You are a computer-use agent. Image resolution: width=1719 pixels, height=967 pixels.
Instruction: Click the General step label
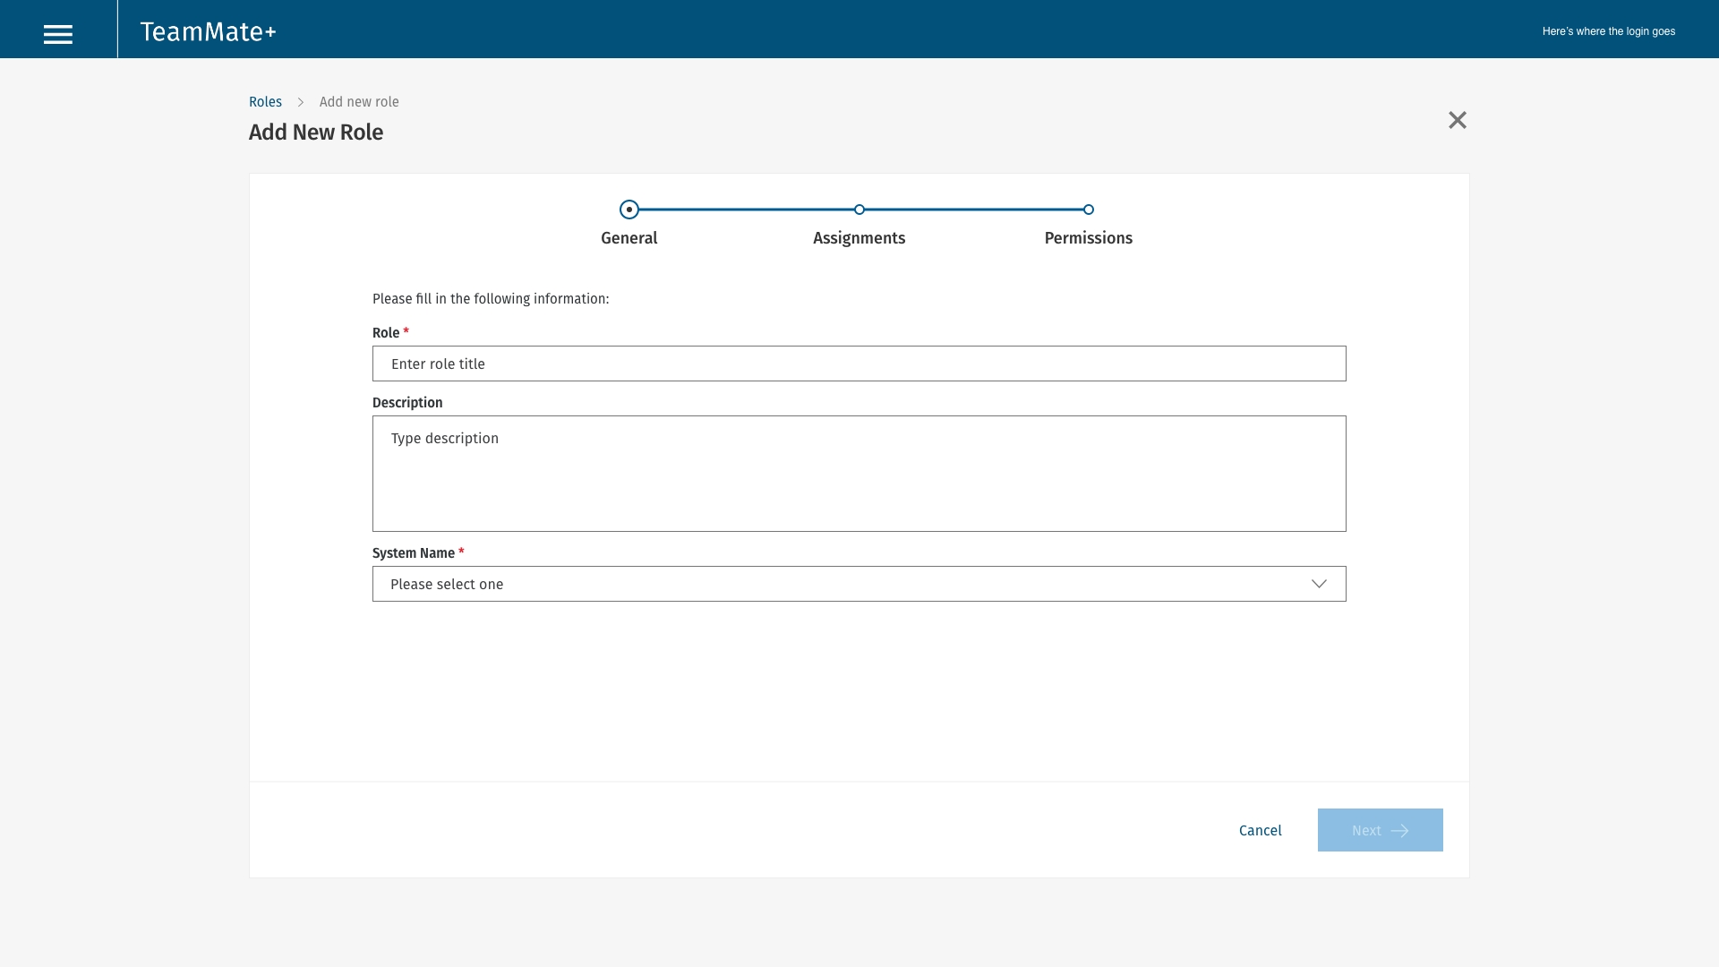tap(629, 238)
